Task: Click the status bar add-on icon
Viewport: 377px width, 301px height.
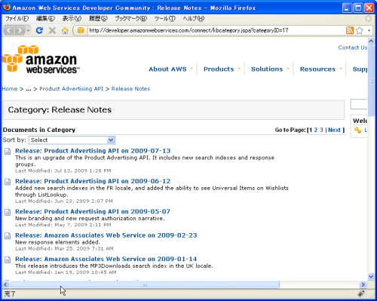Action: 361,293
